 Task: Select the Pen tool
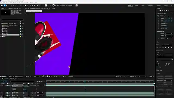tap(26, 5)
